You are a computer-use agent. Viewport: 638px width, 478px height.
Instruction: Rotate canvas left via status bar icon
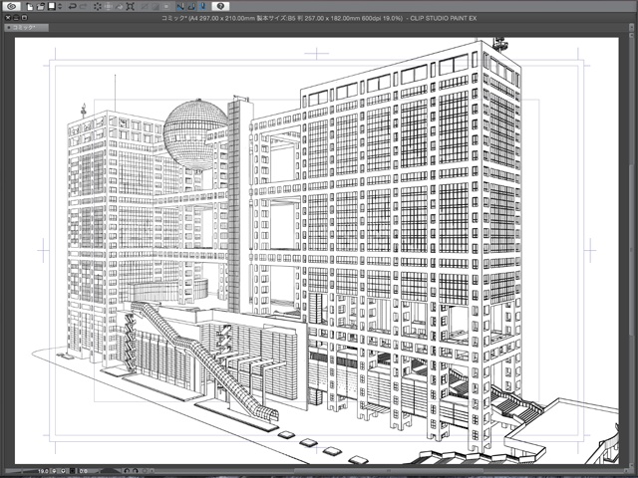127,471
